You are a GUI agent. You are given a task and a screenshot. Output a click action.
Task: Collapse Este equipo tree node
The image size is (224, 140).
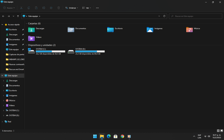pos(2,76)
